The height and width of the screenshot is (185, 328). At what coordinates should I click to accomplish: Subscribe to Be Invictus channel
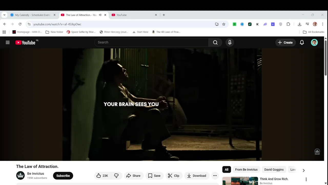63,176
